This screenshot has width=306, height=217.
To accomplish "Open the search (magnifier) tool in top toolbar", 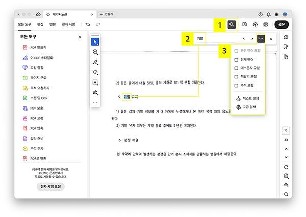I will [232, 24].
